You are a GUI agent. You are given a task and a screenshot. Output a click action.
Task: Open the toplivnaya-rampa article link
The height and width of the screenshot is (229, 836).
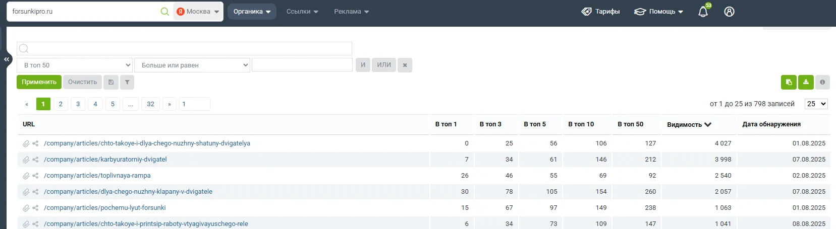(97, 176)
